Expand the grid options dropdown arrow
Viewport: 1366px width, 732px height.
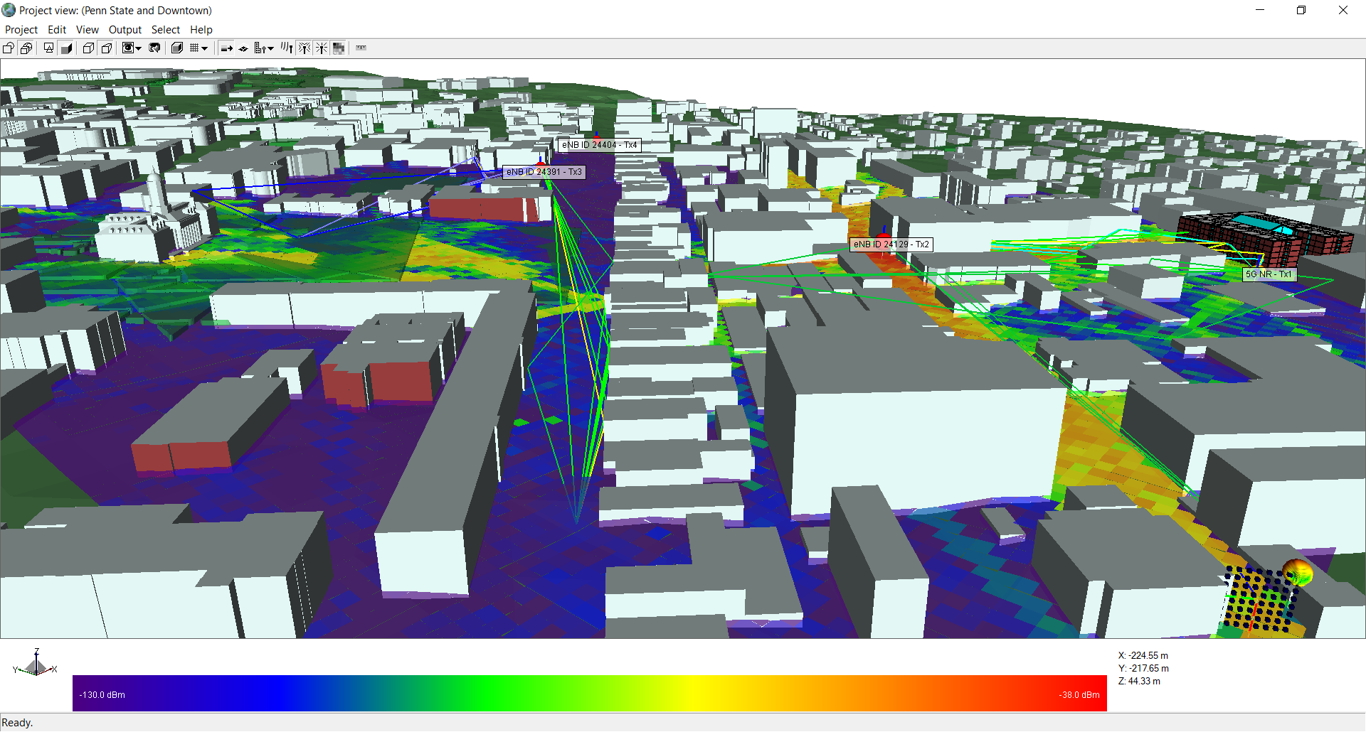pyautogui.click(x=205, y=48)
